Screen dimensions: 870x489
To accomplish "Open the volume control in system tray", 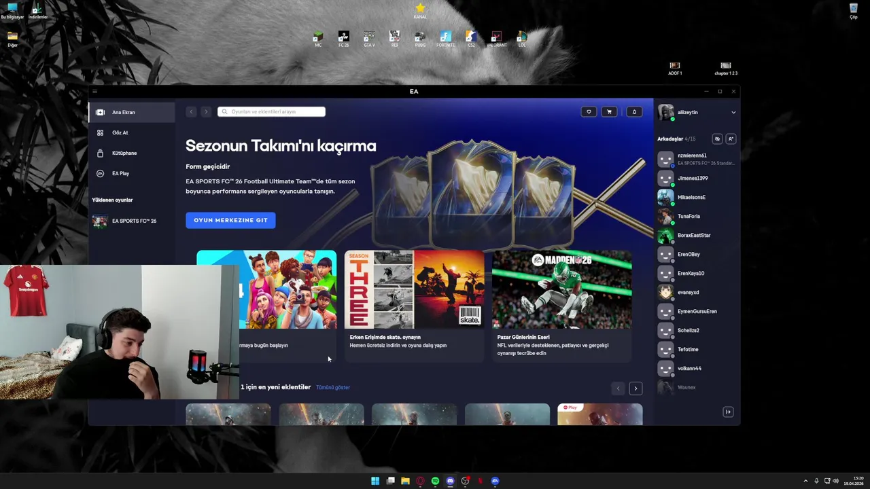I will point(835,481).
